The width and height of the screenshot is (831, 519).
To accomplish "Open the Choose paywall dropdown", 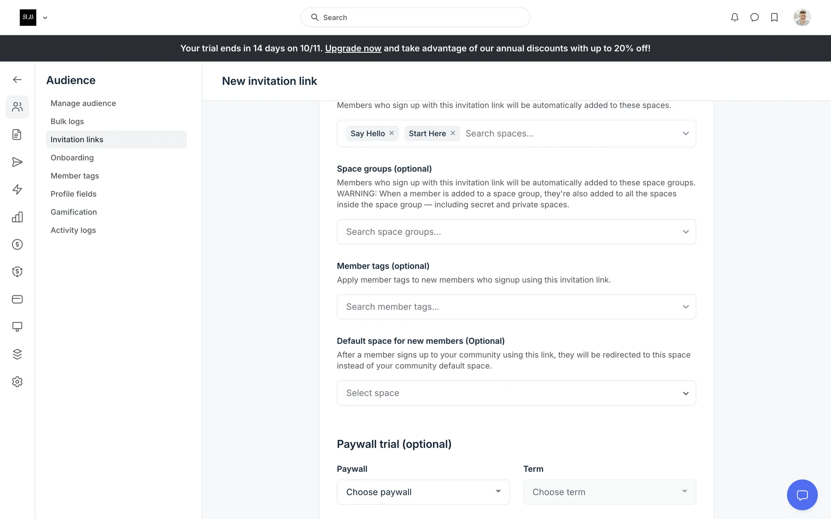I will pyautogui.click(x=423, y=492).
